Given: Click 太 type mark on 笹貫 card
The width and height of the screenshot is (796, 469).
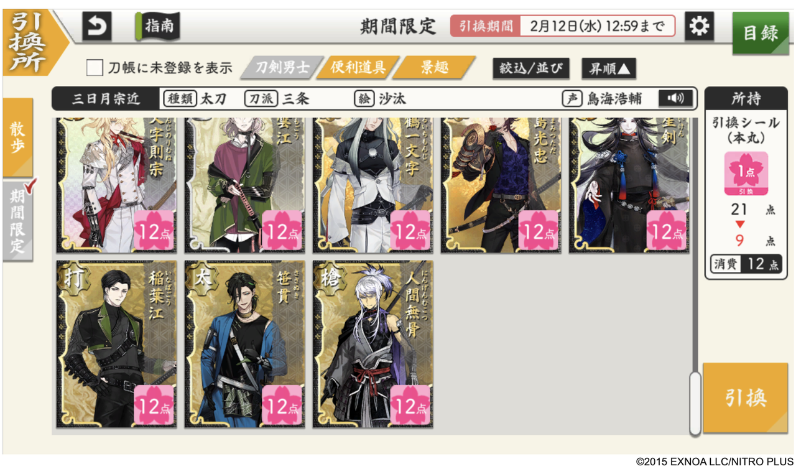Looking at the screenshot, I should pos(202,278).
